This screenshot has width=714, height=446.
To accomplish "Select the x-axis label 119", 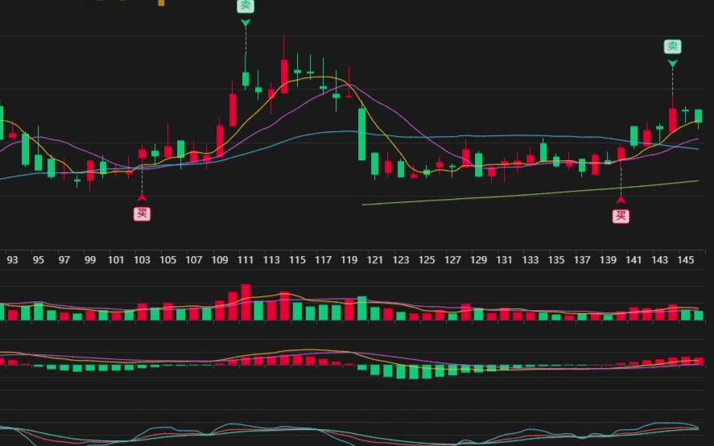I will pyautogui.click(x=349, y=260).
